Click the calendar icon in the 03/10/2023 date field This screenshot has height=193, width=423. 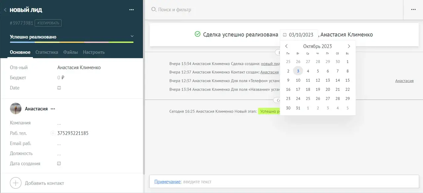(285, 35)
